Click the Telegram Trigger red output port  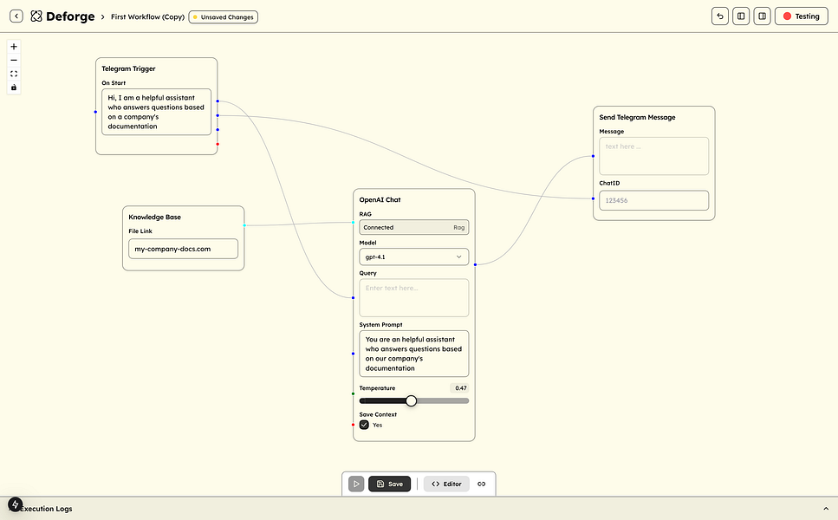(x=218, y=144)
